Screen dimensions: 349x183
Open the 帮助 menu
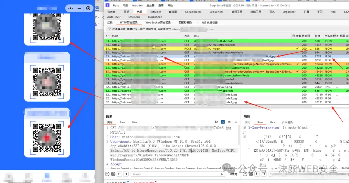(x=170, y=5)
